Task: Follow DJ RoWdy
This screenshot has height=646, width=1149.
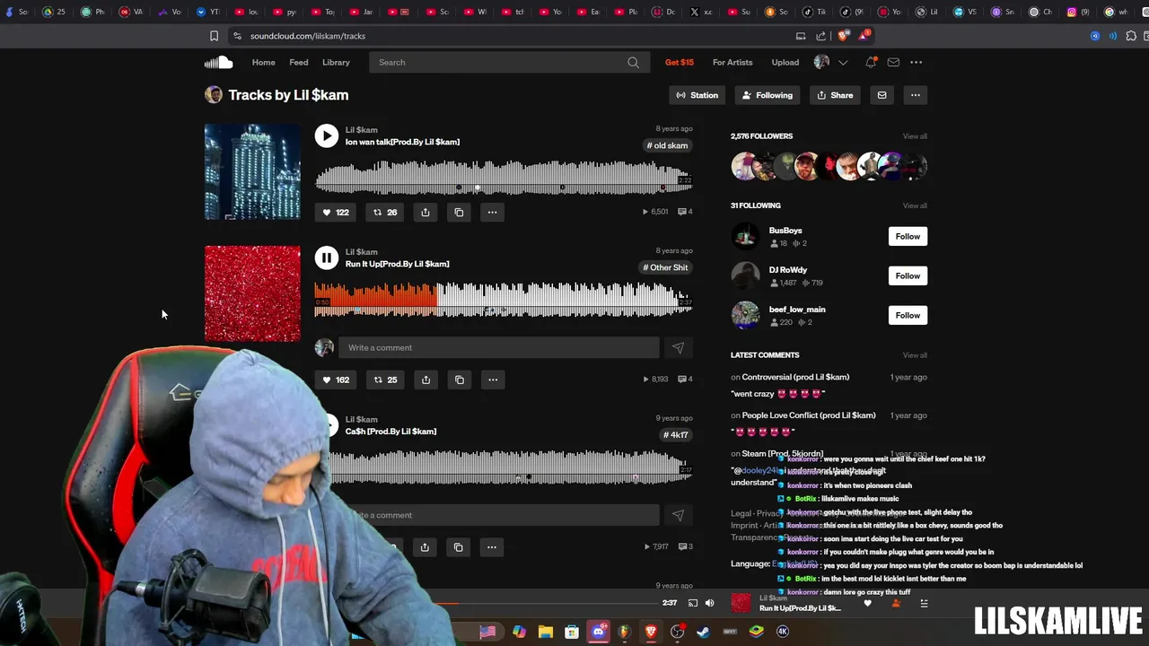Action: pos(908,275)
